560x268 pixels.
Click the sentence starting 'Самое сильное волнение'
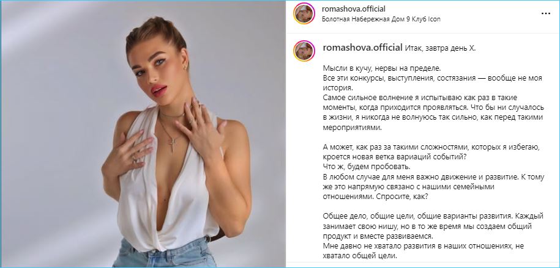(x=433, y=112)
